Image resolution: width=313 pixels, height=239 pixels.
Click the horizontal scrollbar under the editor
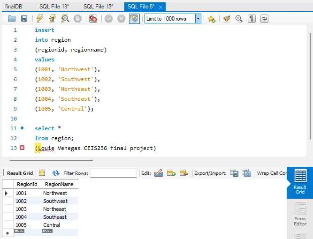point(51,160)
